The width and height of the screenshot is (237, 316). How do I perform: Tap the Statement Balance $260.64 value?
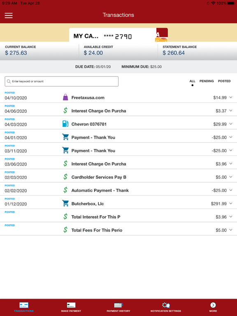pos(174,53)
